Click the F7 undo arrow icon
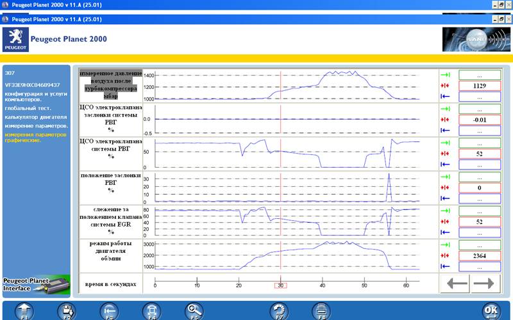This screenshot has width=513, height=320. tap(280, 310)
